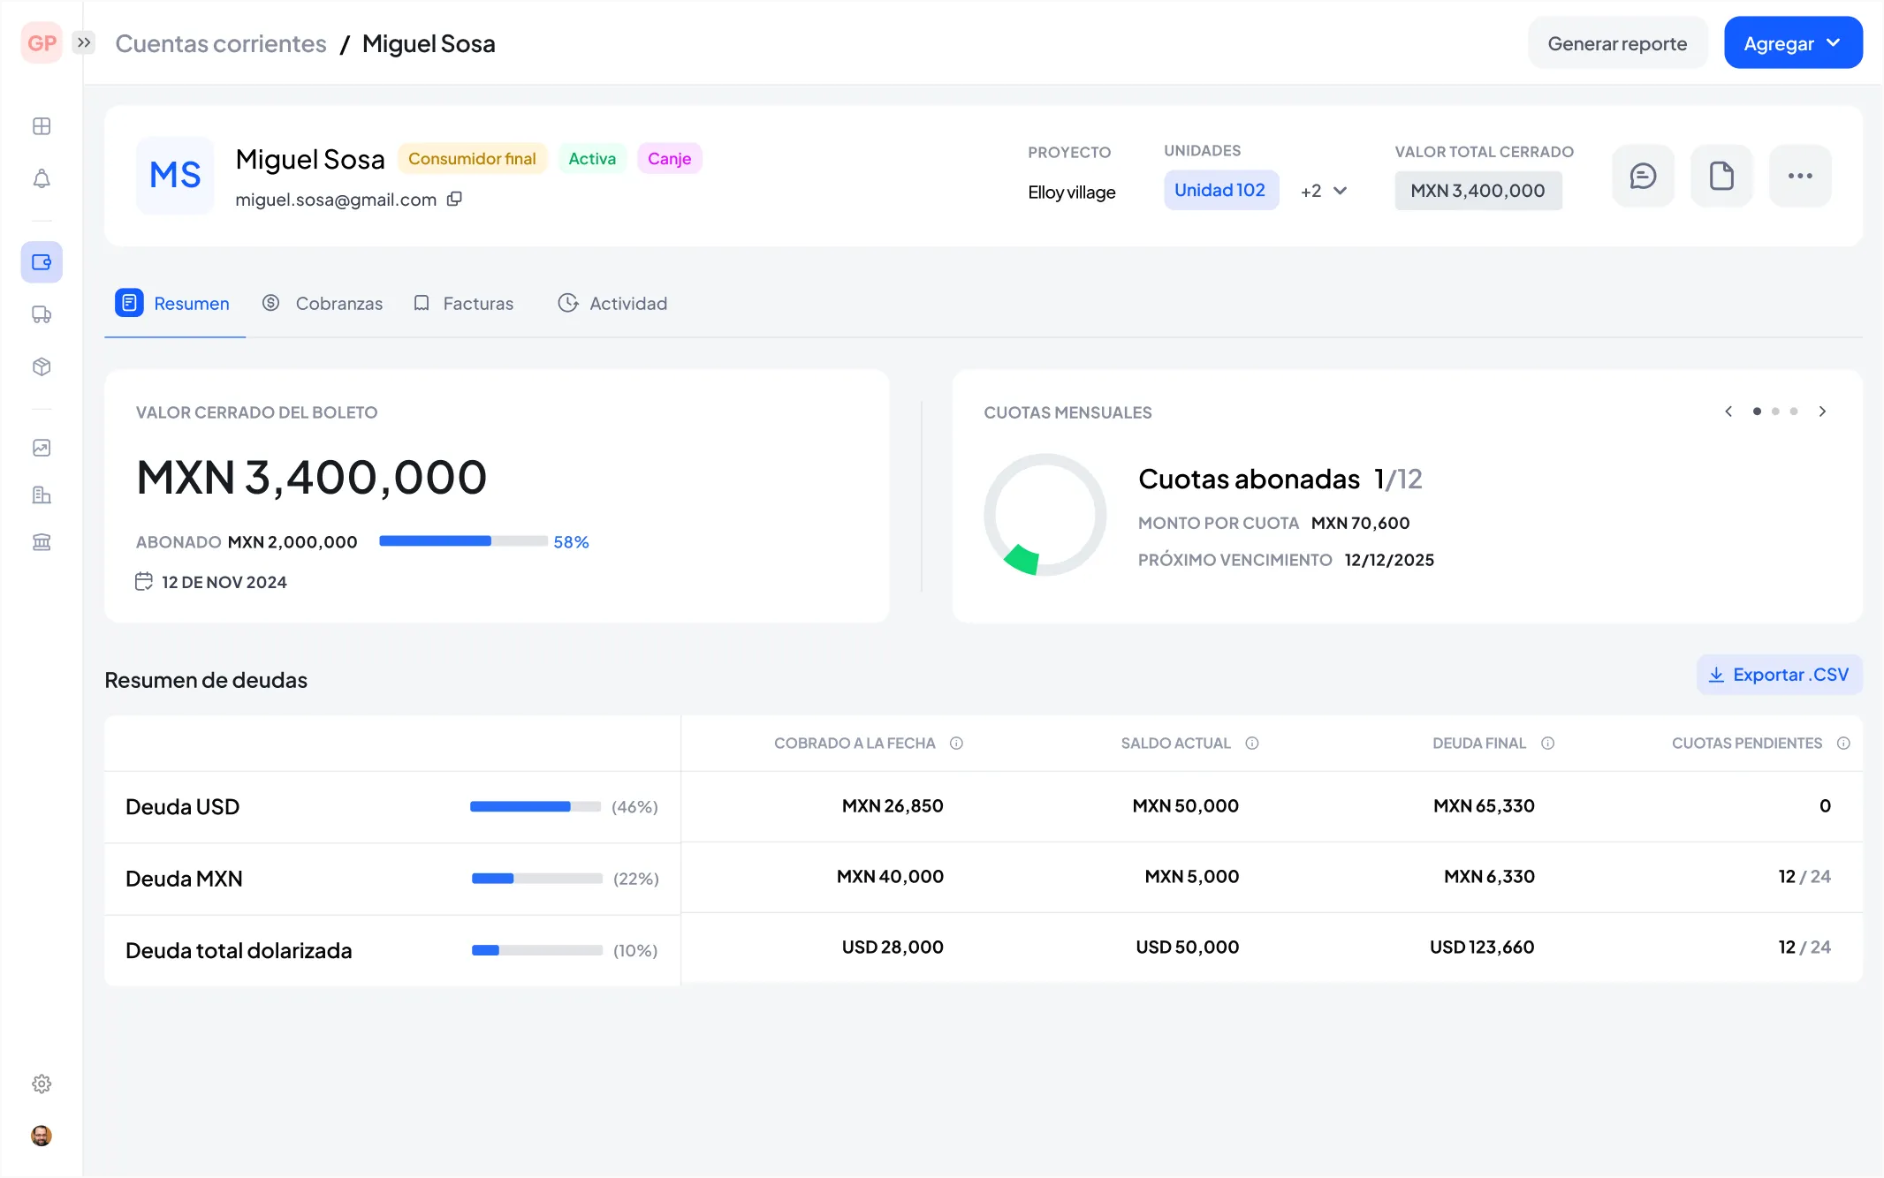Open the three-dot more options menu
1884x1178 pixels.
click(x=1800, y=176)
